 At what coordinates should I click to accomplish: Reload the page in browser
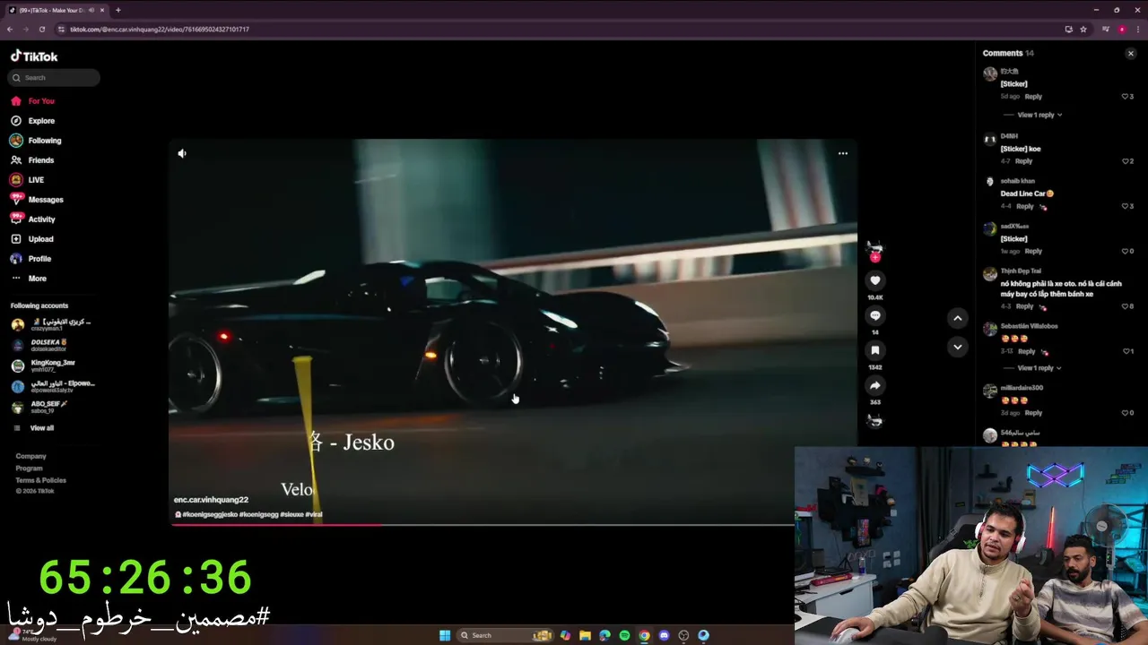coord(41,29)
